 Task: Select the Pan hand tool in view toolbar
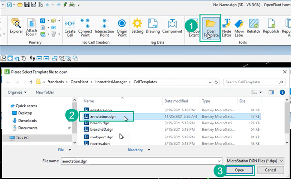coord(24,58)
